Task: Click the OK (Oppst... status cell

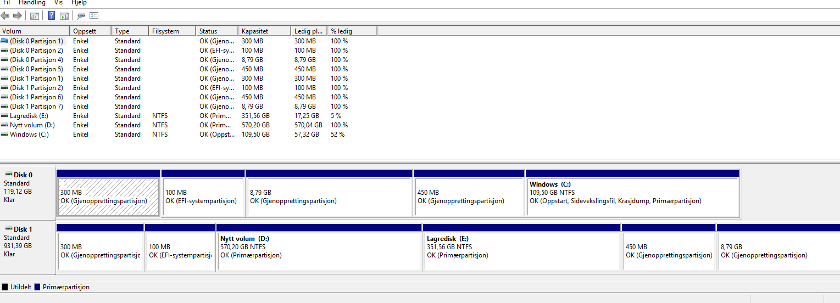Action: (216, 134)
